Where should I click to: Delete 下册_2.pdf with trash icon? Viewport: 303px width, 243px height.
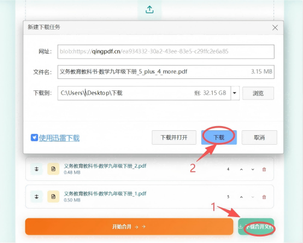click(264, 169)
